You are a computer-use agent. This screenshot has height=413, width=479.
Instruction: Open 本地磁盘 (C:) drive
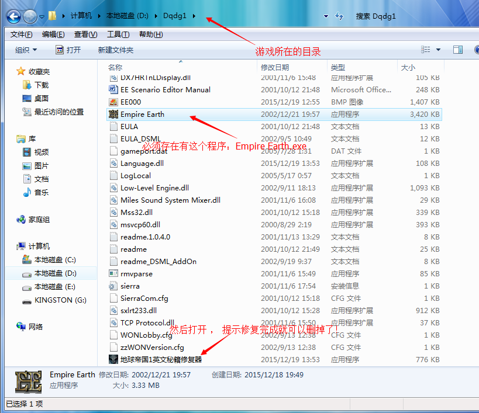pos(55,260)
